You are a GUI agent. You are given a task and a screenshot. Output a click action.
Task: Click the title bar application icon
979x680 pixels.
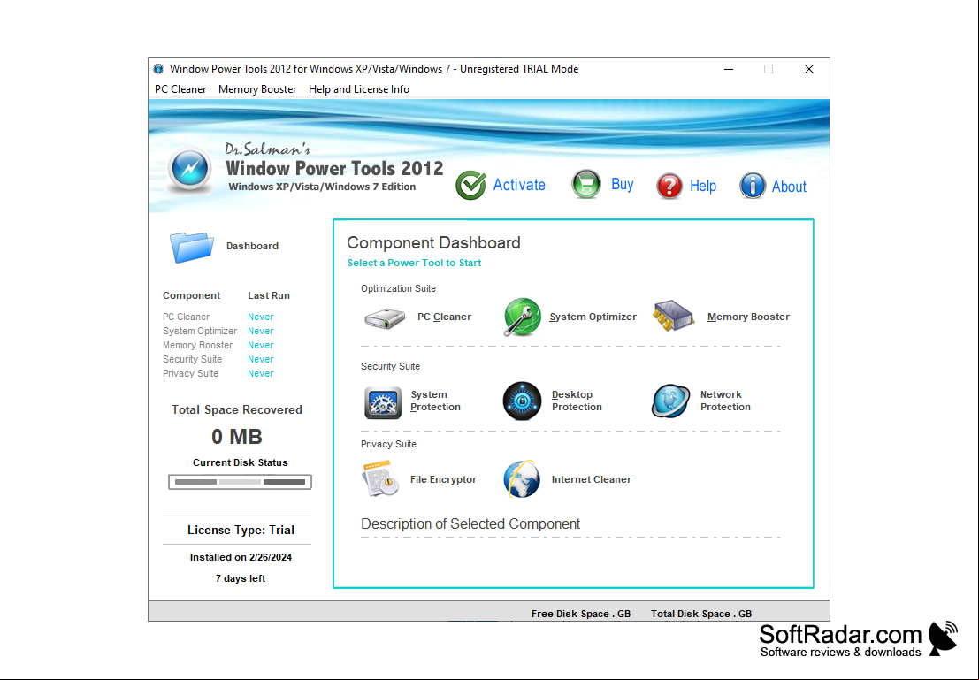pos(158,69)
